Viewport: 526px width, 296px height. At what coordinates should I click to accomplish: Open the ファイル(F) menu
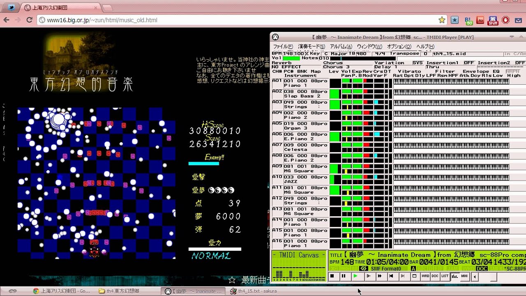point(283,46)
